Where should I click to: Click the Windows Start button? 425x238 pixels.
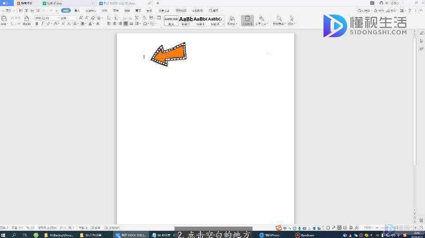click(3, 235)
